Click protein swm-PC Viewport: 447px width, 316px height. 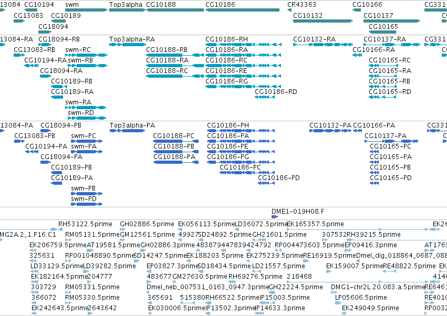[87, 141]
